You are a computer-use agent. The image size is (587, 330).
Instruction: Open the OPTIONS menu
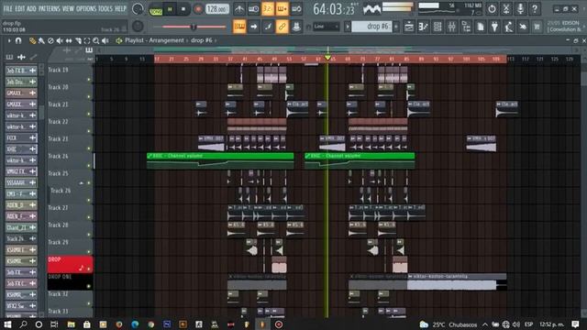tap(86, 8)
